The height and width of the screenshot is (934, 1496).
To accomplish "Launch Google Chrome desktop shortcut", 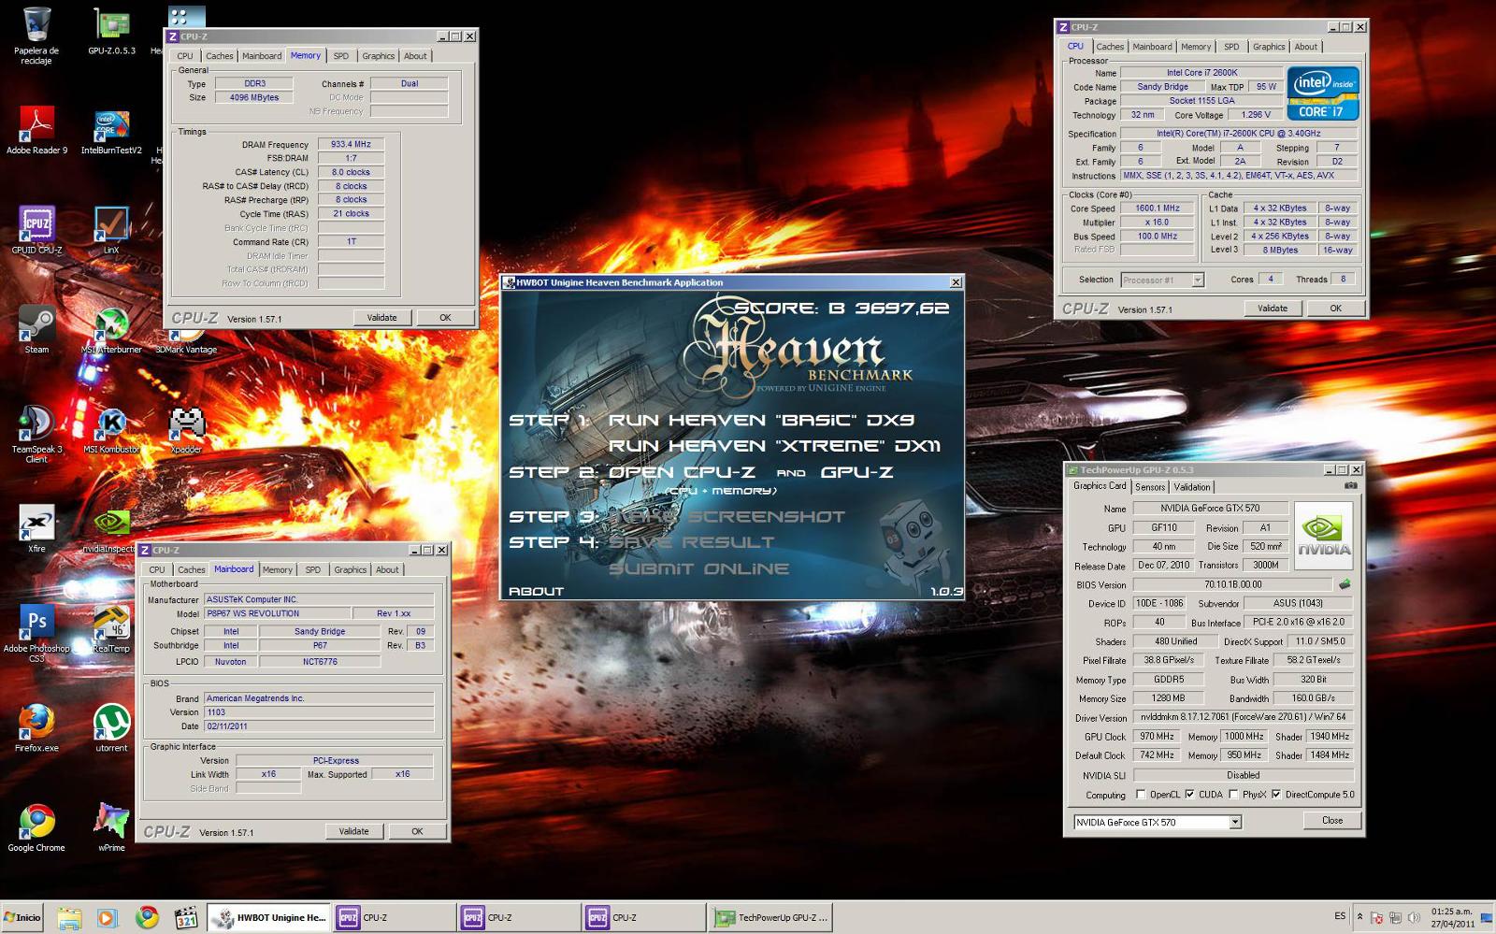I will (36, 827).
